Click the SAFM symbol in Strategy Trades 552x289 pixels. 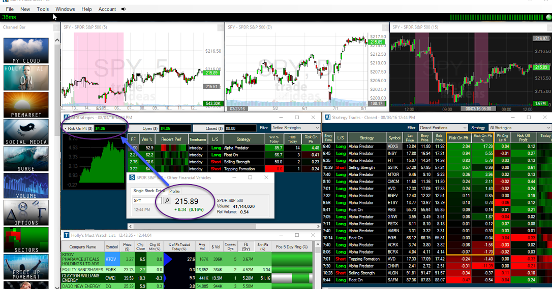(393, 280)
